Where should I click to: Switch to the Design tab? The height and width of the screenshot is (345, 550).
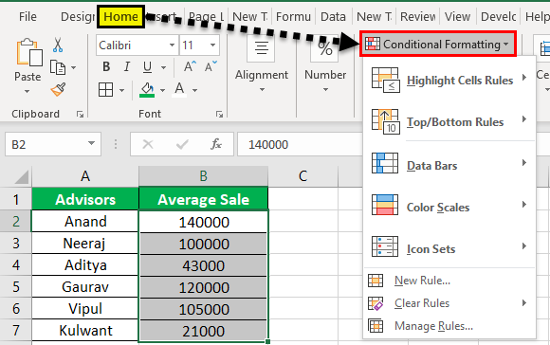(x=78, y=16)
